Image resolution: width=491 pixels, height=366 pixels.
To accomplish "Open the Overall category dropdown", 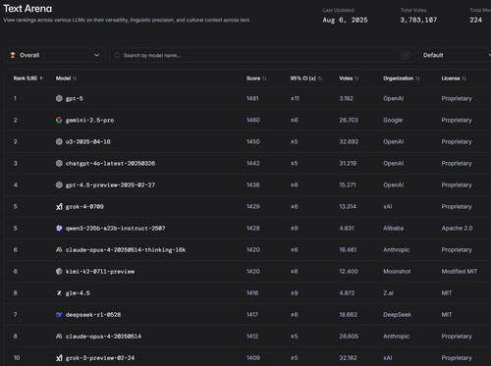I will point(55,55).
